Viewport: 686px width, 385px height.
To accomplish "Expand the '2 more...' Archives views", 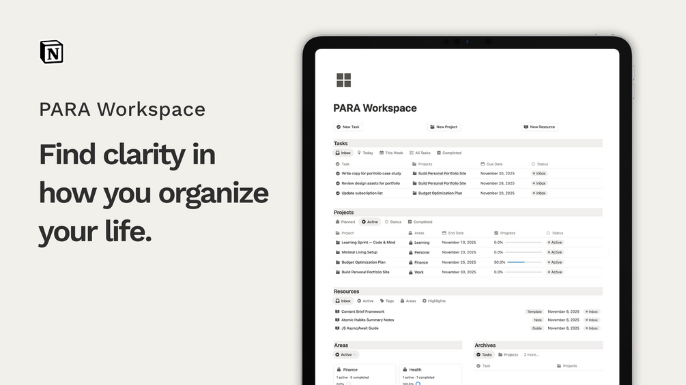I will tap(531, 355).
